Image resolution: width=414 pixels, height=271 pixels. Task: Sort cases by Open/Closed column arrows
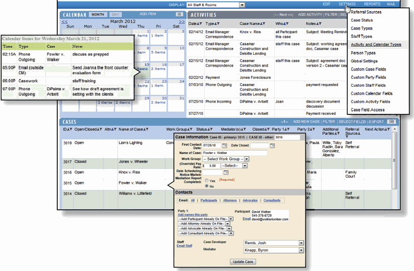click(x=100, y=129)
